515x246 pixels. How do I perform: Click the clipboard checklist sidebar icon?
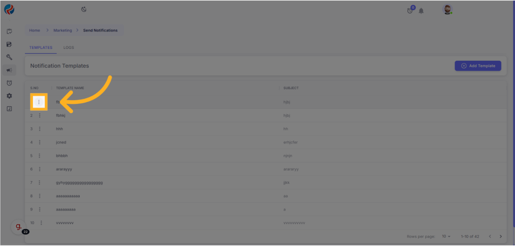tap(9, 31)
